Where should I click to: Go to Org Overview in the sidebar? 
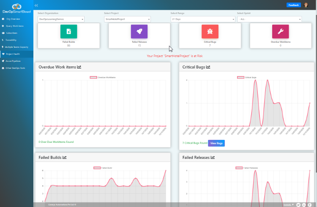point(13,19)
